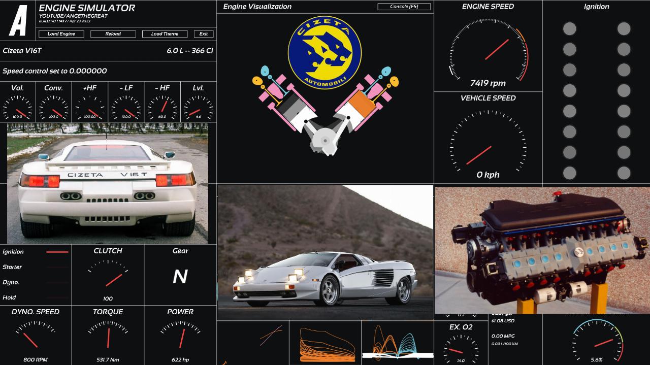Click the Speed control set to 0.000000 text
The image size is (650, 365).
[x=55, y=71]
